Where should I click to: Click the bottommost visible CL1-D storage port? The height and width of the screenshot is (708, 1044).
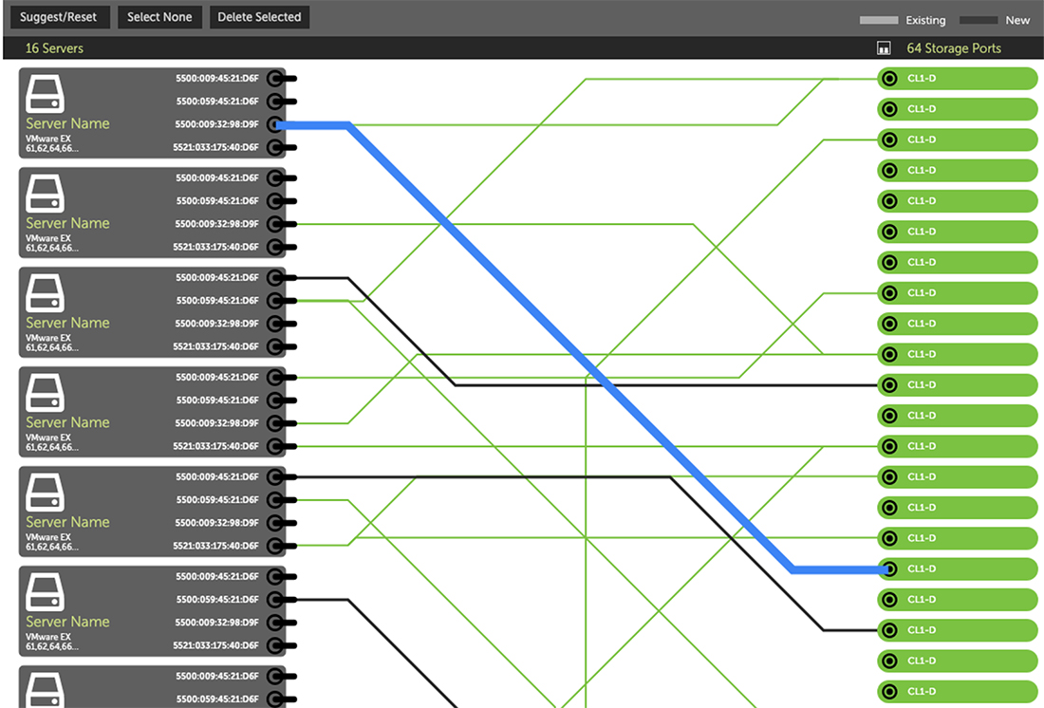tap(958, 691)
